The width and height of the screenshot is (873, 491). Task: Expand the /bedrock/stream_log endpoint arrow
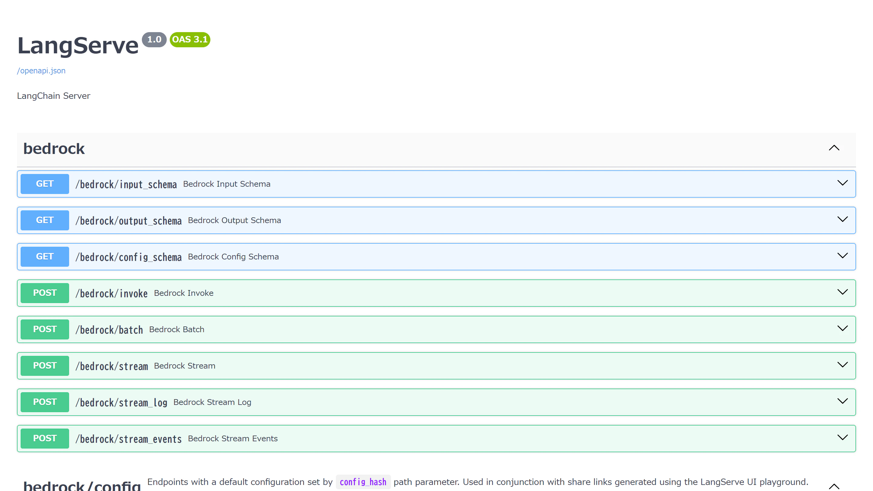(842, 401)
